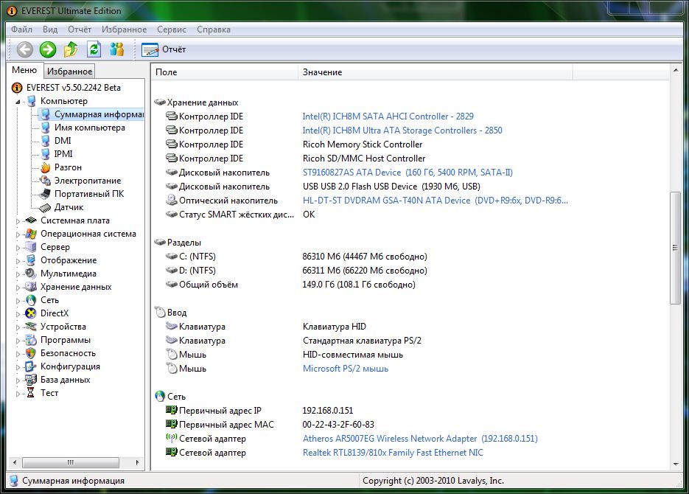This screenshot has height=494, width=689.
Task: Click the База данных icon in the tree
Action: (31, 380)
